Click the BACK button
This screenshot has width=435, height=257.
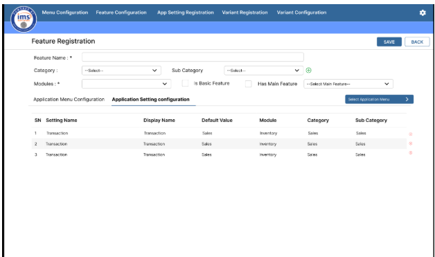tap(417, 42)
